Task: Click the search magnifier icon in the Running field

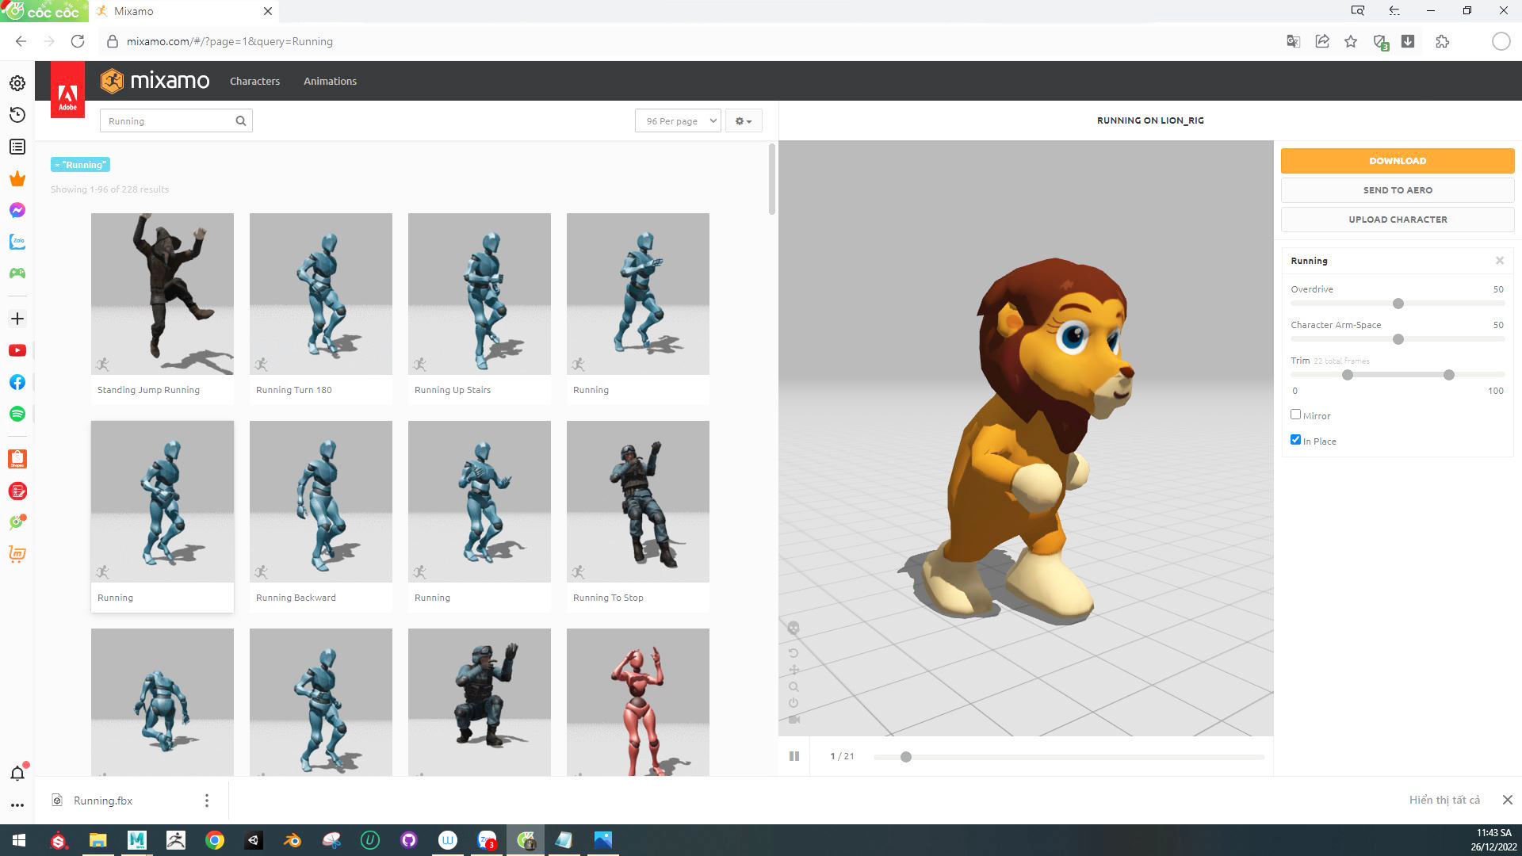Action: point(241,121)
